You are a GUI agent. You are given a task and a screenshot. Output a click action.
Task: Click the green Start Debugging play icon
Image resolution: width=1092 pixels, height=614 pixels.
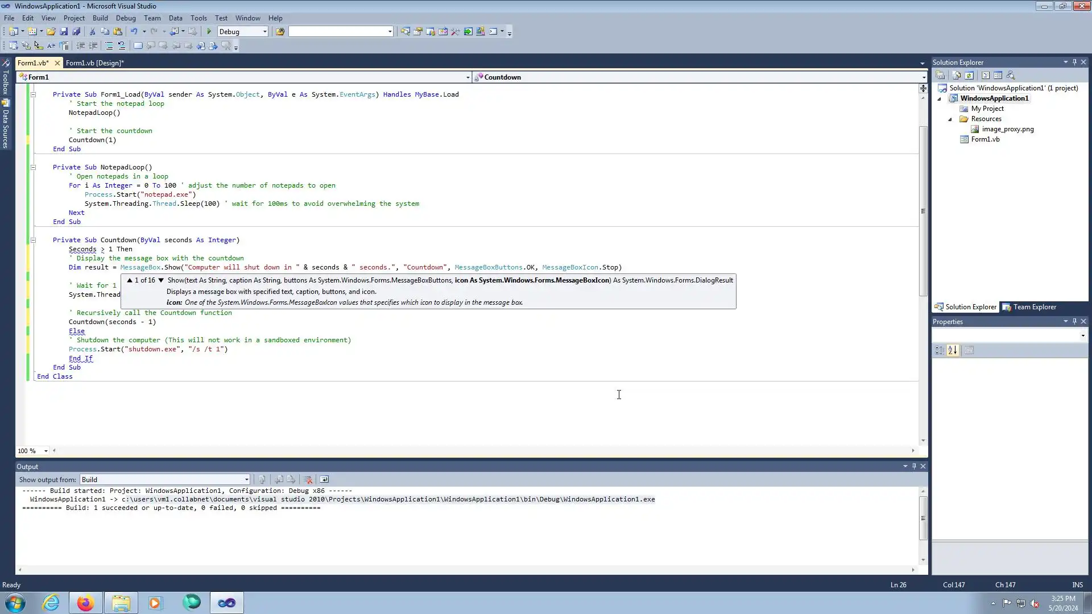(x=209, y=32)
